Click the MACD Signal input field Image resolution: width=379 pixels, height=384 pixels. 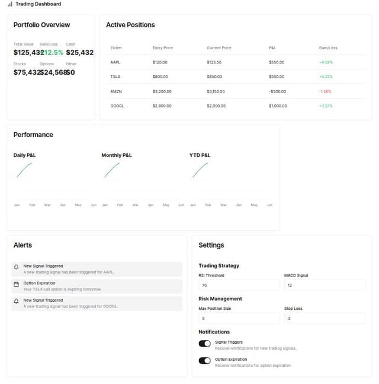coord(325,285)
